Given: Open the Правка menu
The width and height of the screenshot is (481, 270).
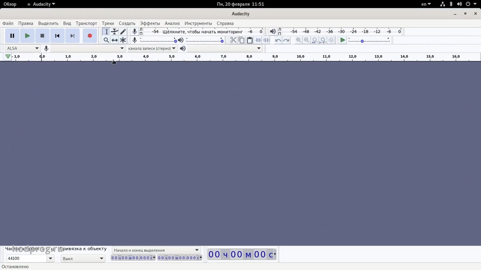Looking at the screenshot, I should coord(26,23).
